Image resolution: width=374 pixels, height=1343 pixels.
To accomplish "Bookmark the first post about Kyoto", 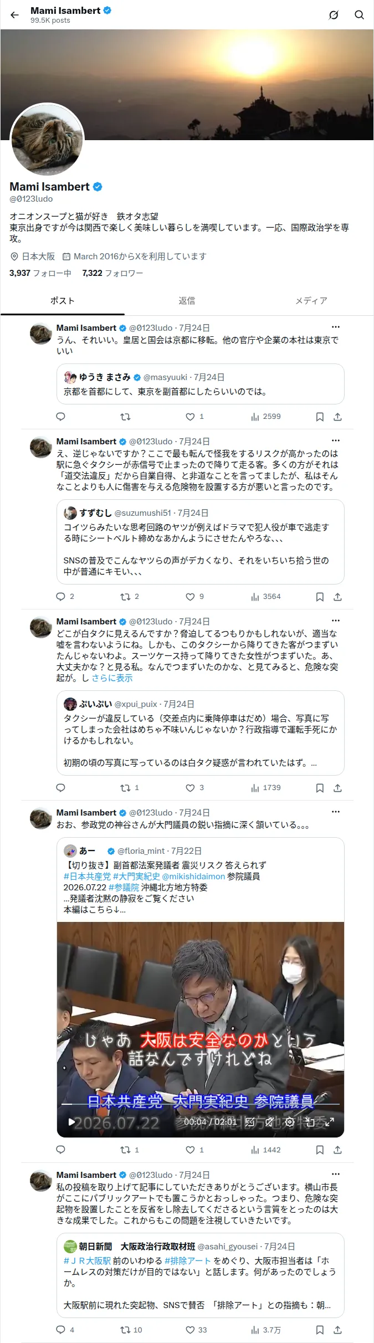I will click(320, 417).
